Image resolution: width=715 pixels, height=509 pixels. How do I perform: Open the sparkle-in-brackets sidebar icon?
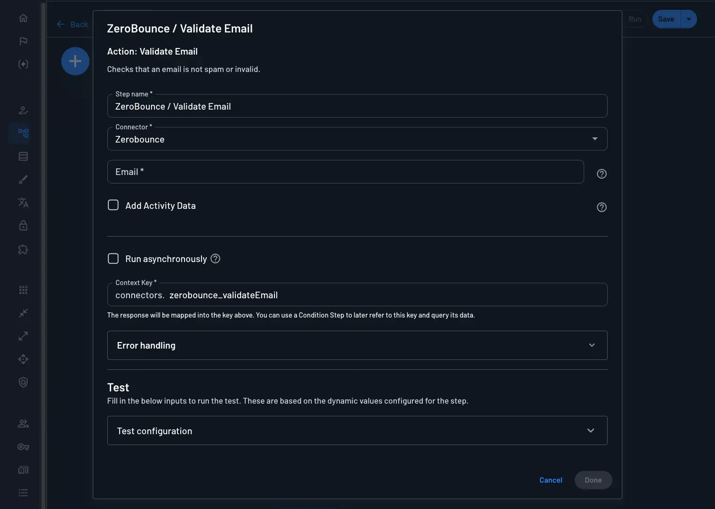pos(23,64)
